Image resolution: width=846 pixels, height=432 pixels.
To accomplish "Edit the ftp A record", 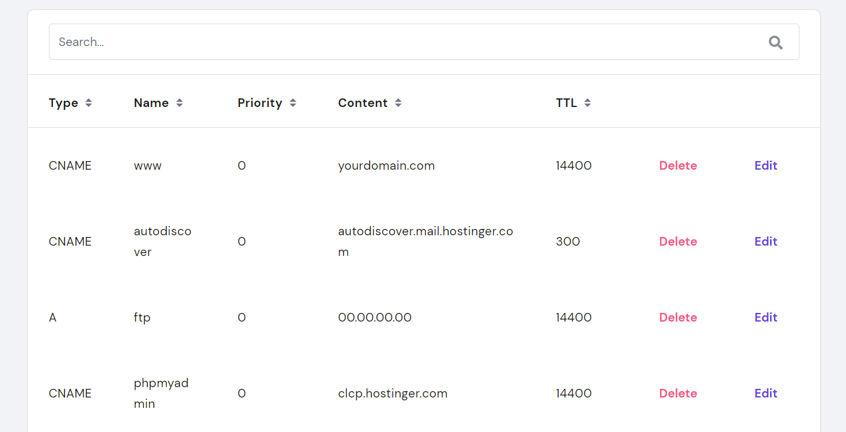I will [765, 318].
